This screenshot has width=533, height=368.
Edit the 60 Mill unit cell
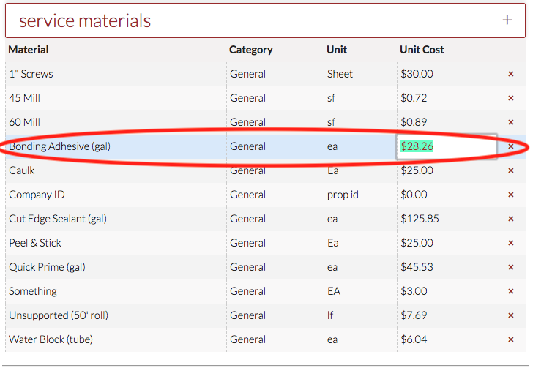tap(332, 122)
